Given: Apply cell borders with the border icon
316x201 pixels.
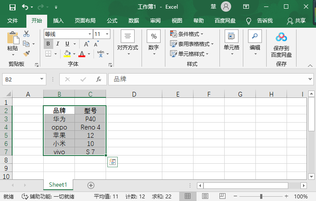Looking at the screenshot, I should click(48, 54).
